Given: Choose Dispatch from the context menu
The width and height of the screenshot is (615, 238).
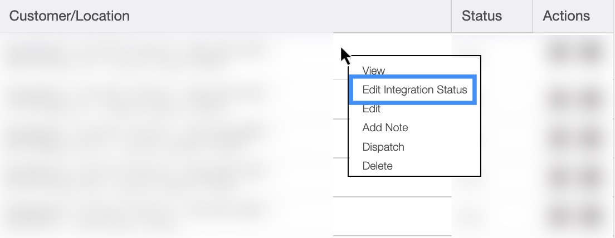Looking at the screenshot, I should point(383,147).
